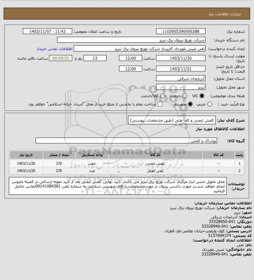Click the countdown timer 00:09:53

pos(61,58)
